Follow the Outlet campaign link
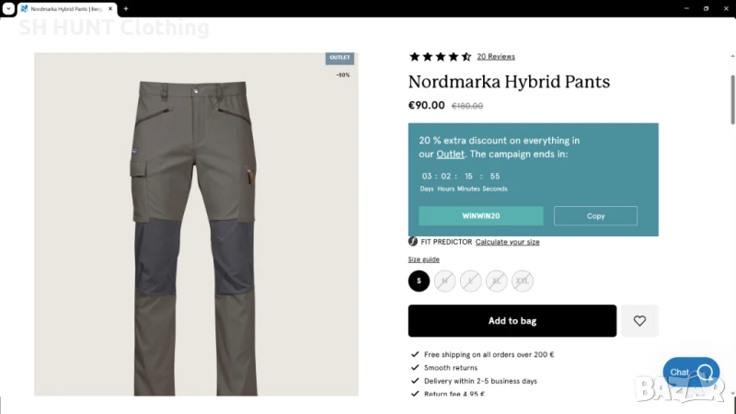 450,154
